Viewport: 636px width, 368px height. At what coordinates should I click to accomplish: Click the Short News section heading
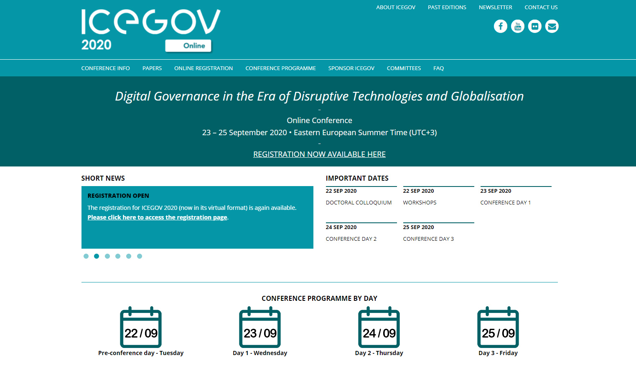point(103,178)
